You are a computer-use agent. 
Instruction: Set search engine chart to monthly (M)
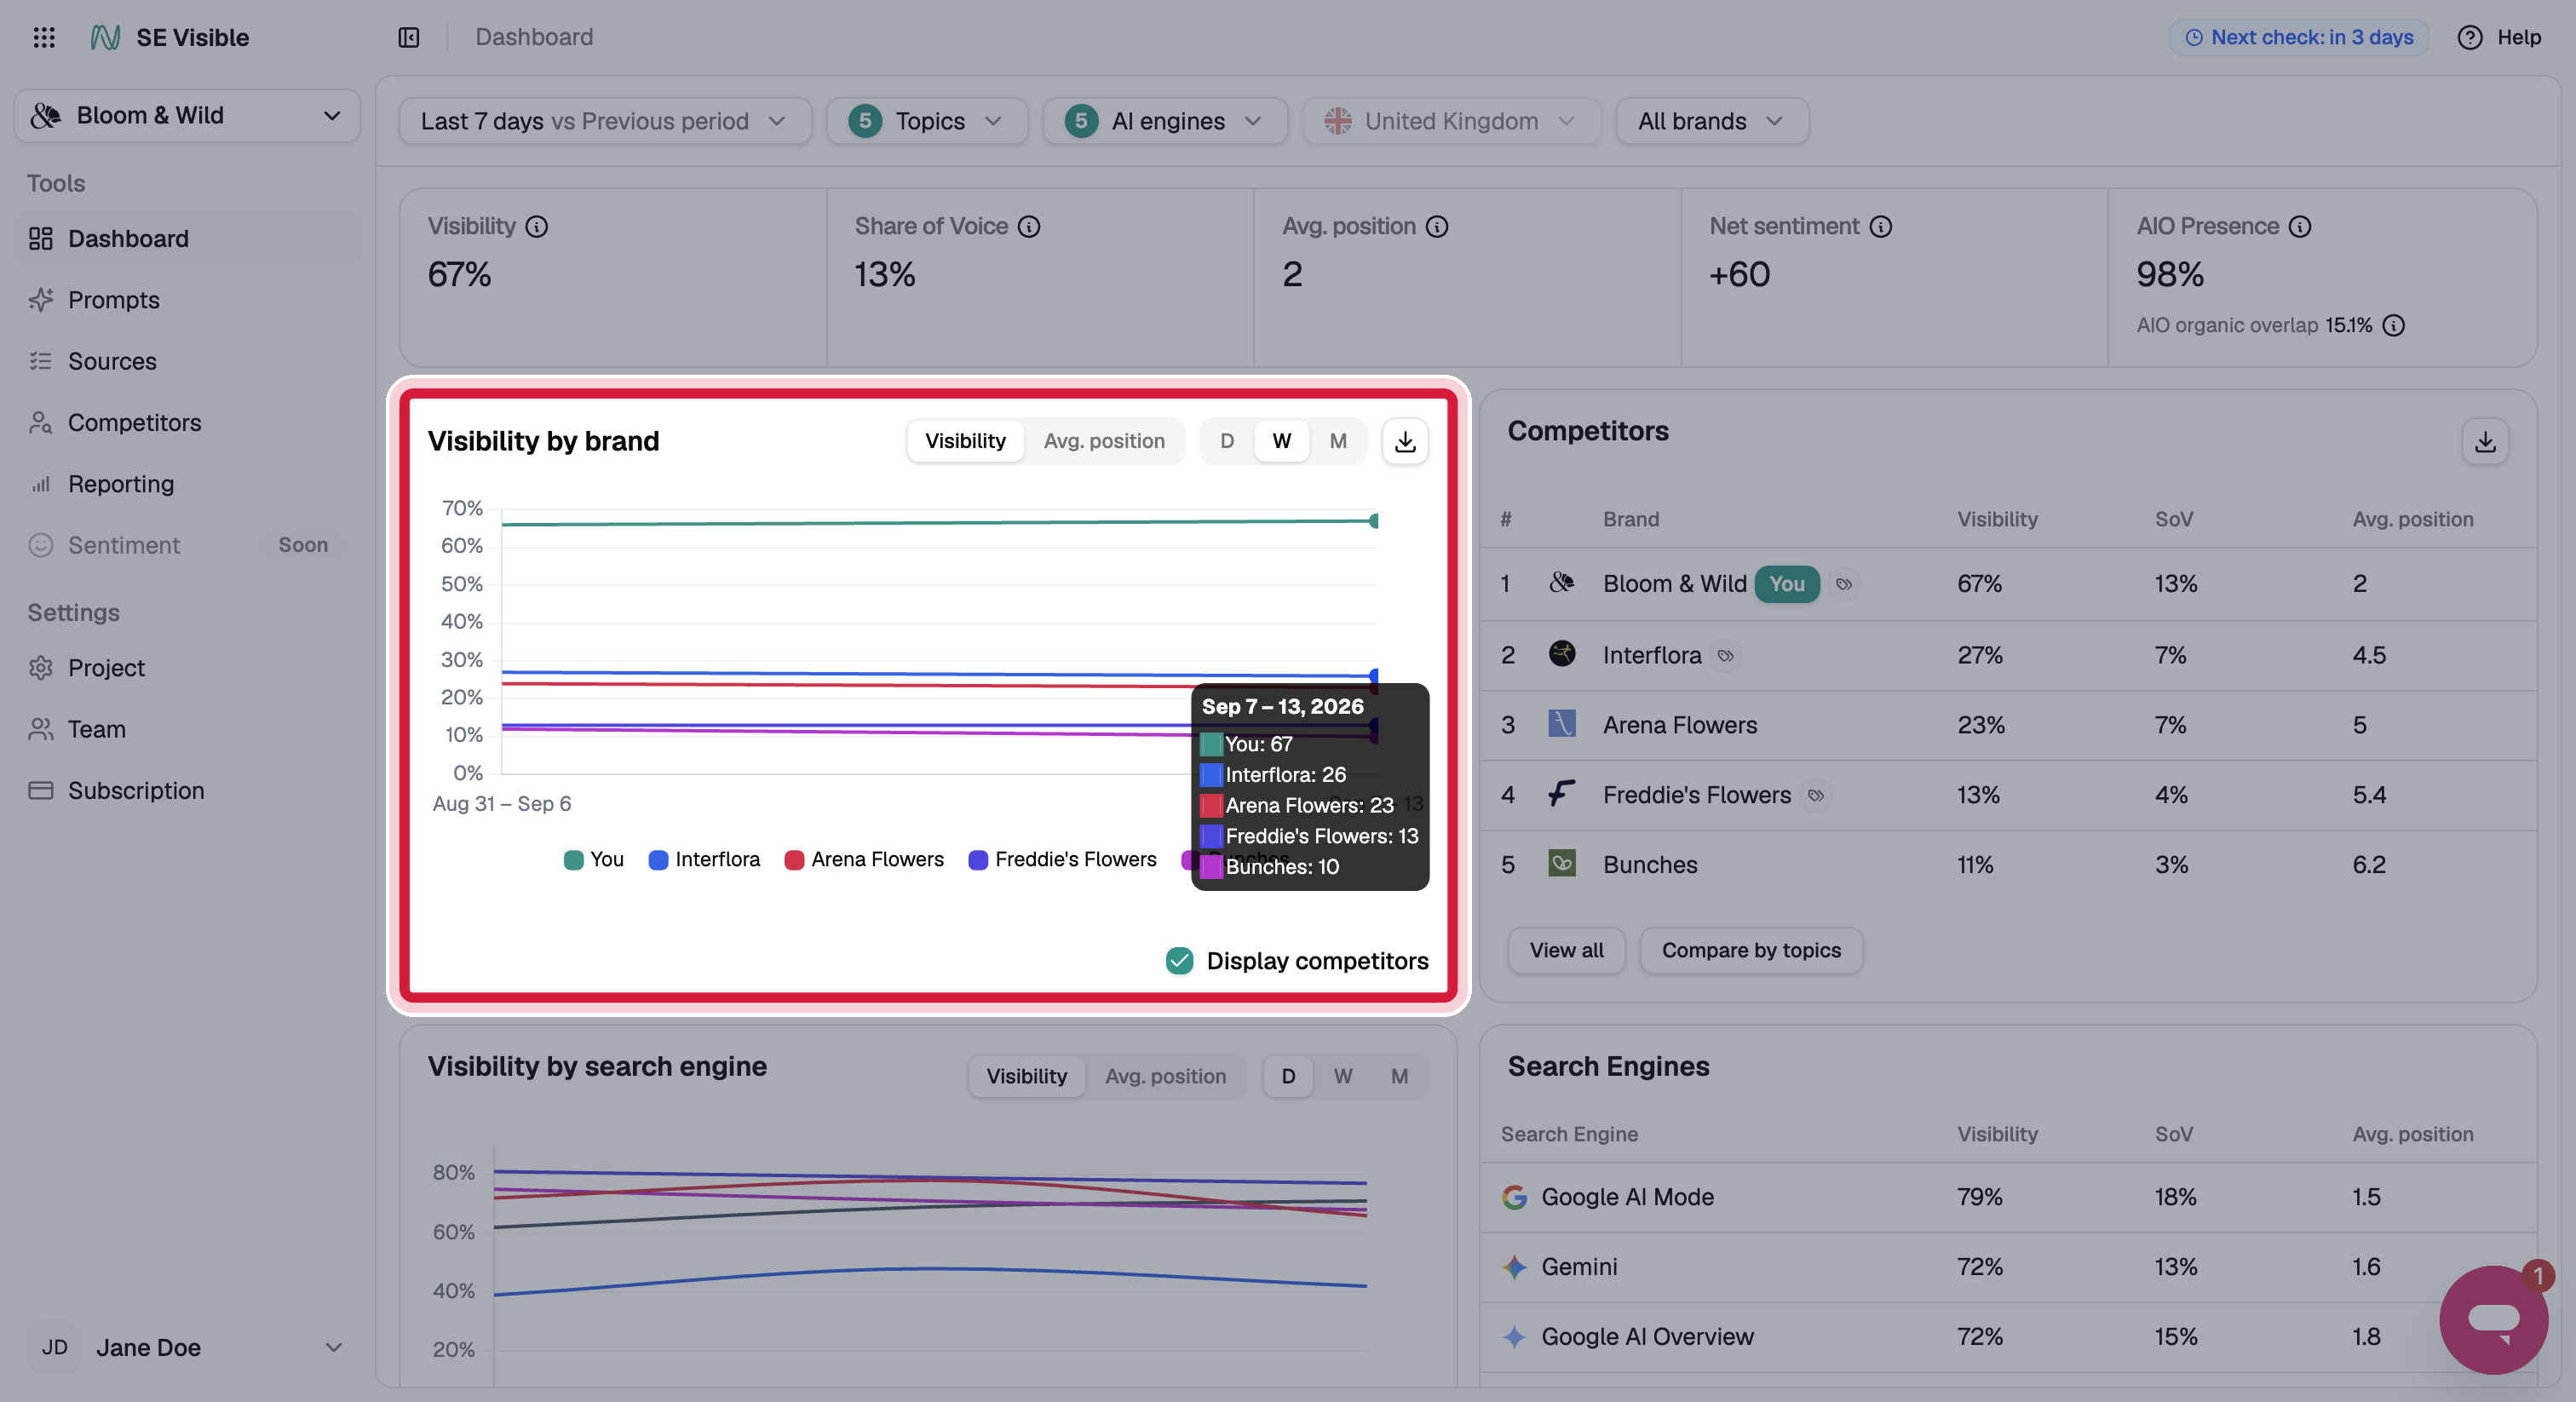coord(1399,1077)
